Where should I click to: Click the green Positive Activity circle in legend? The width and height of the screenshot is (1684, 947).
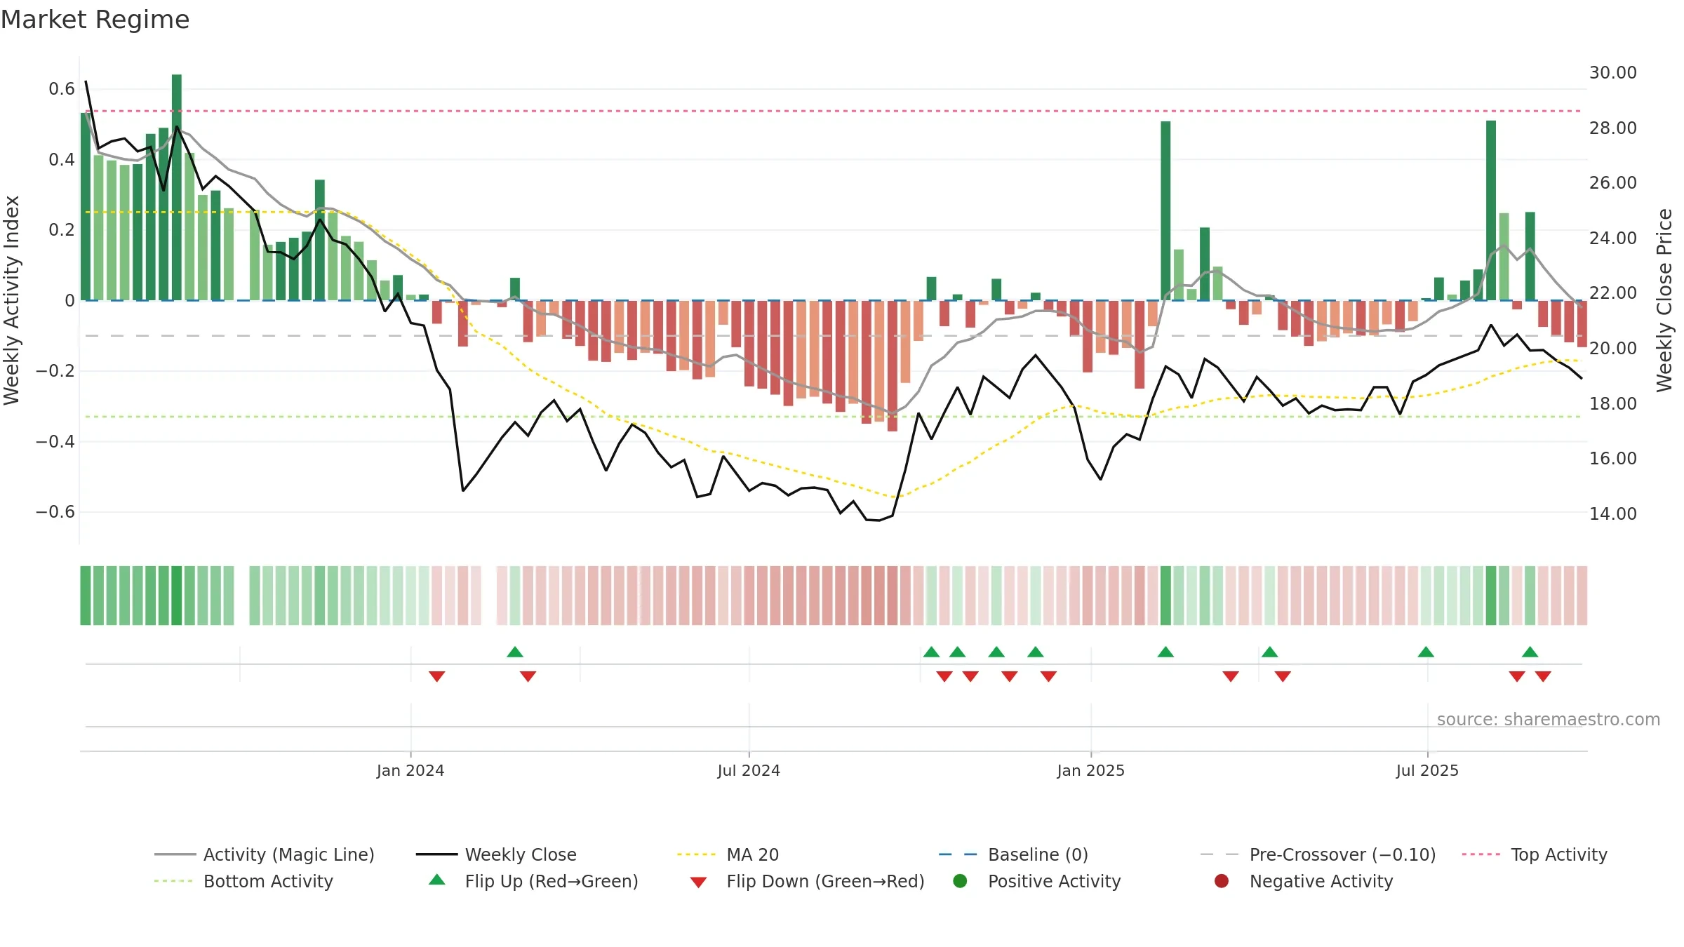960,881
